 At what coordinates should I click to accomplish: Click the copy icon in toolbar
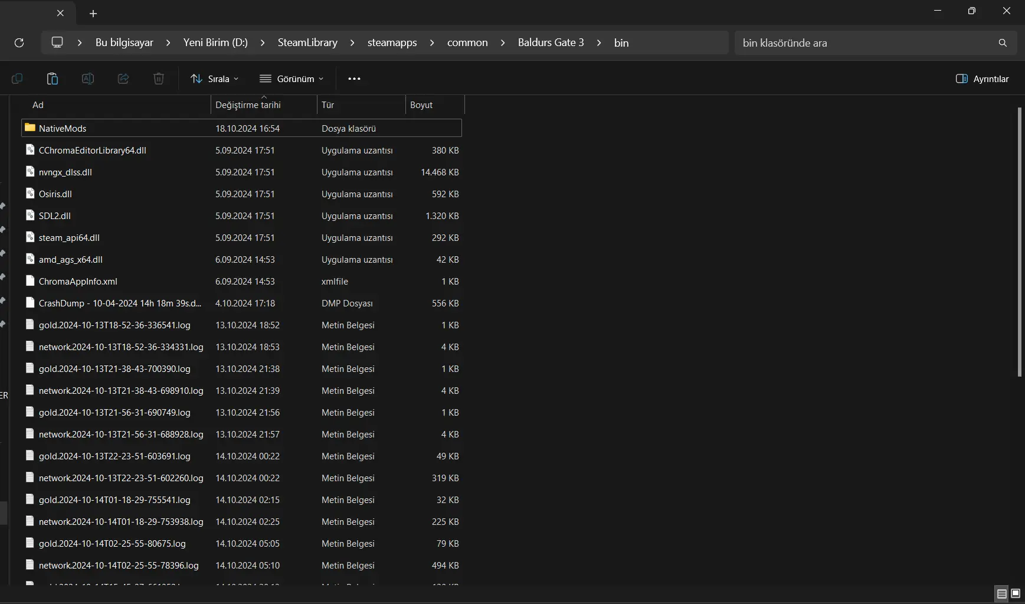17,79
